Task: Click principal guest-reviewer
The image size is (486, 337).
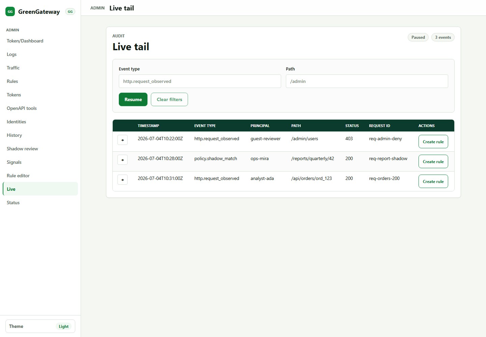Action: (266, 139)
